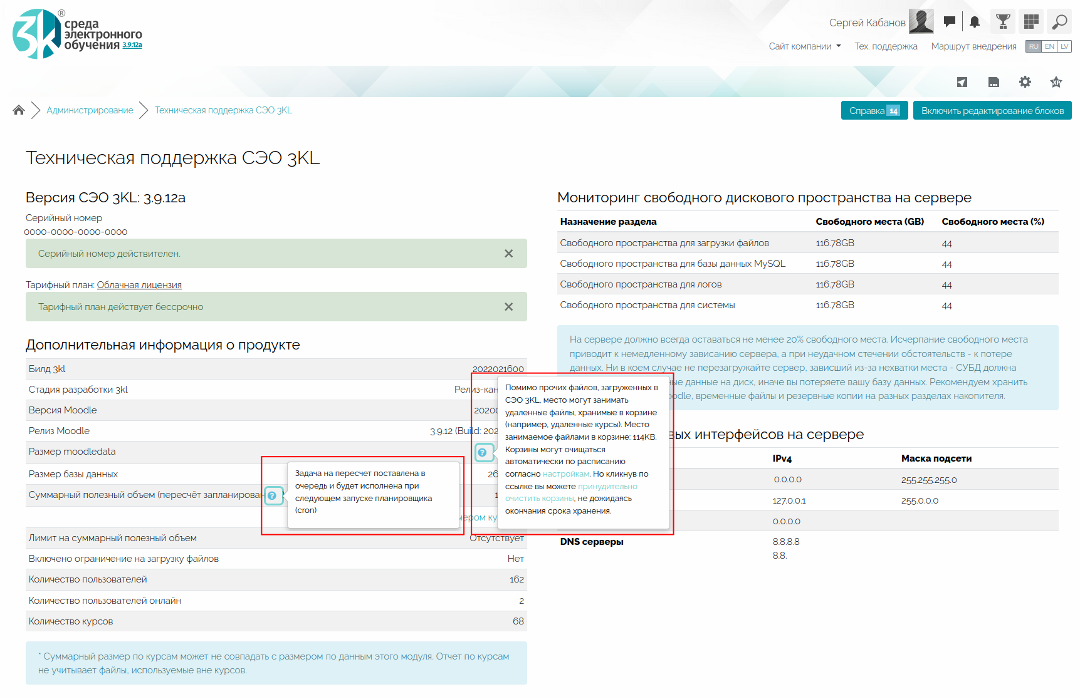
Task: Click the home icon in breadcrumbs
Action: (x=19, y=110)
